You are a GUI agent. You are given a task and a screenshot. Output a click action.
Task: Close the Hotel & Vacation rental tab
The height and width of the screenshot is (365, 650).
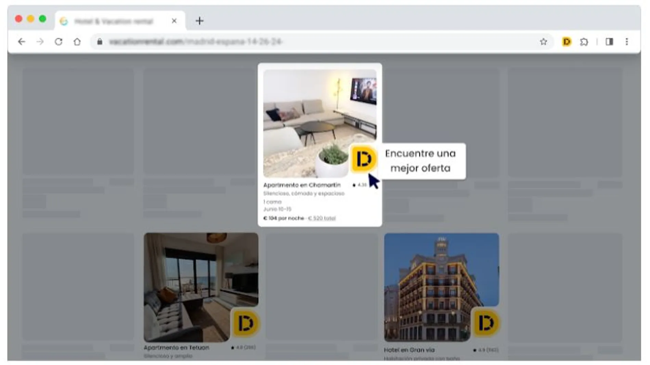[174, 21]
